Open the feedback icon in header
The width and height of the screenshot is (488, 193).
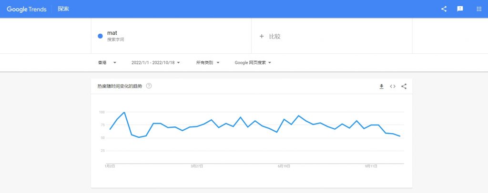click(460, 9)
